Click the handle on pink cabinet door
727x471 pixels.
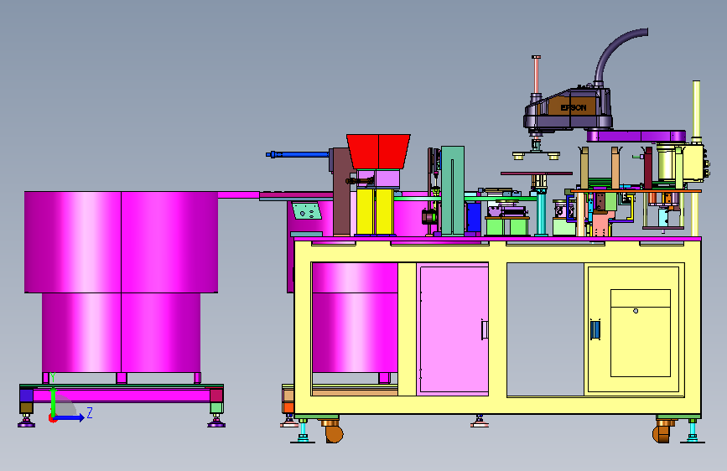click(x=485, y=329)
